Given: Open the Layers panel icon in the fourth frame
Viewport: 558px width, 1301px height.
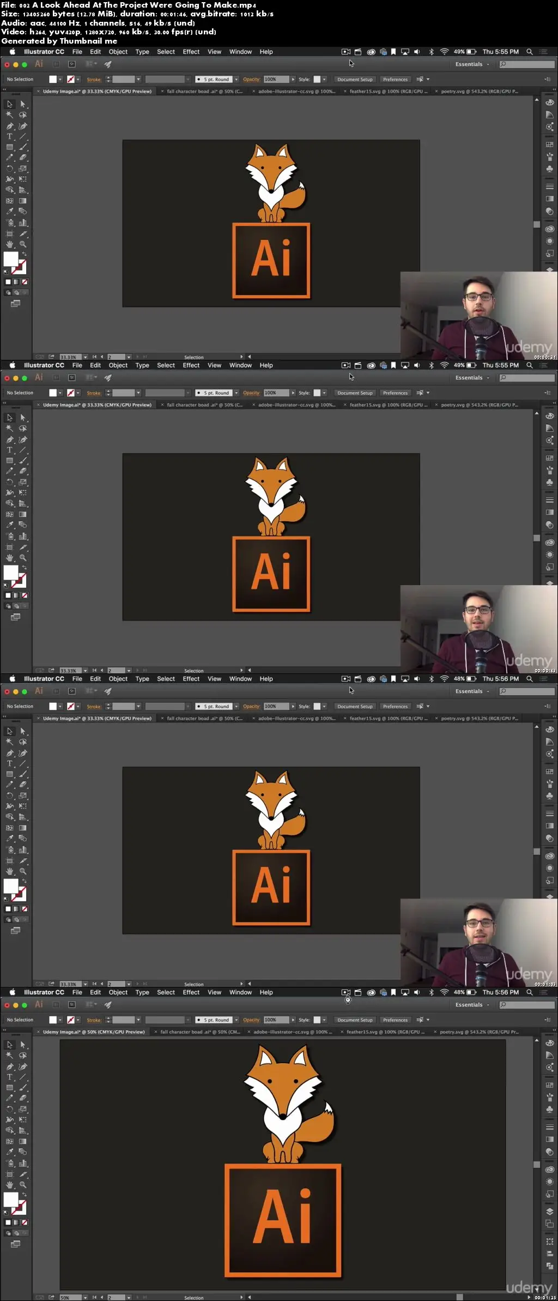Looking at the screenshot, I should pyautogui.click(x=550, y=1212).
